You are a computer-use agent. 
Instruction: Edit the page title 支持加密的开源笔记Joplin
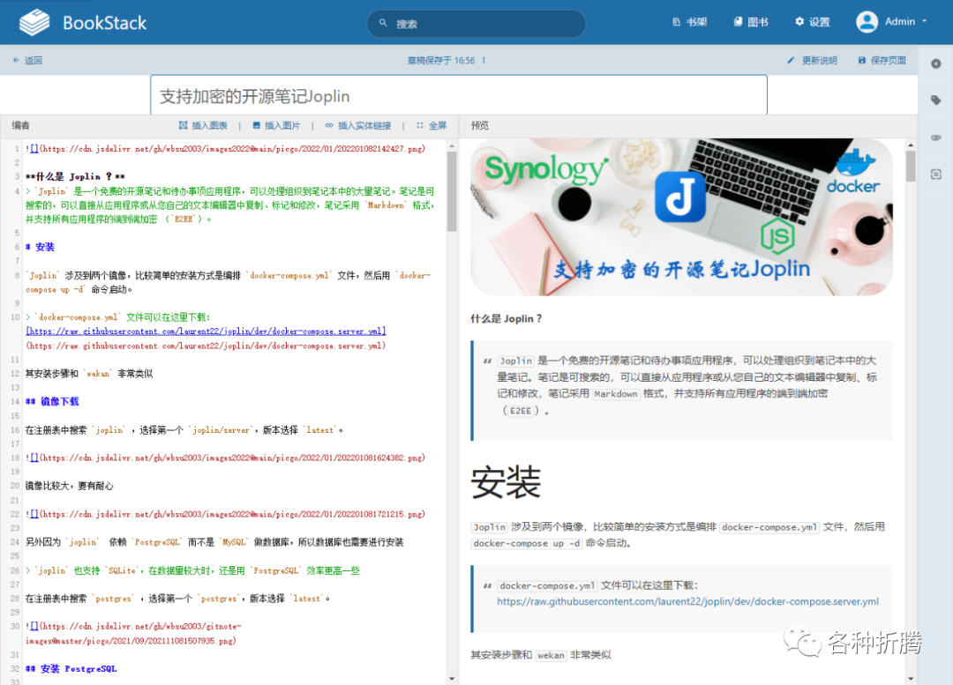tap(459, 96)
